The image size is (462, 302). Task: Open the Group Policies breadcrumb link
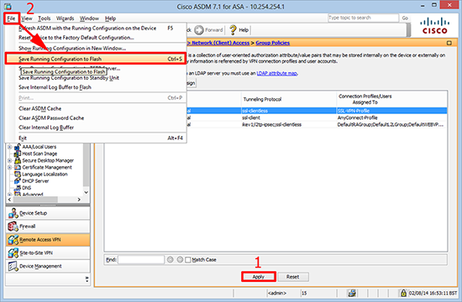[272, 43]
